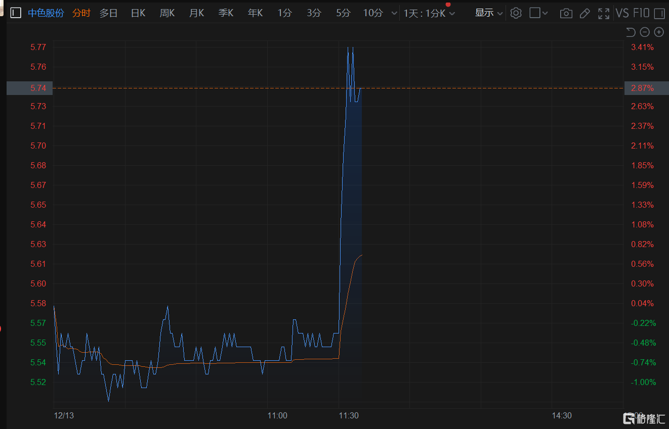Switch to the 日K tab
This screenshot has width=669, height=429.
pos(138,13)
